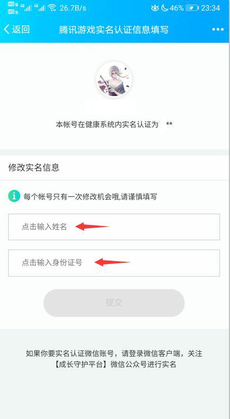The width and height of the screenshot is (230, 419).
Task: Tap the 每个帐号只有一次修改机会 notice text
Action: click(90, 197)
